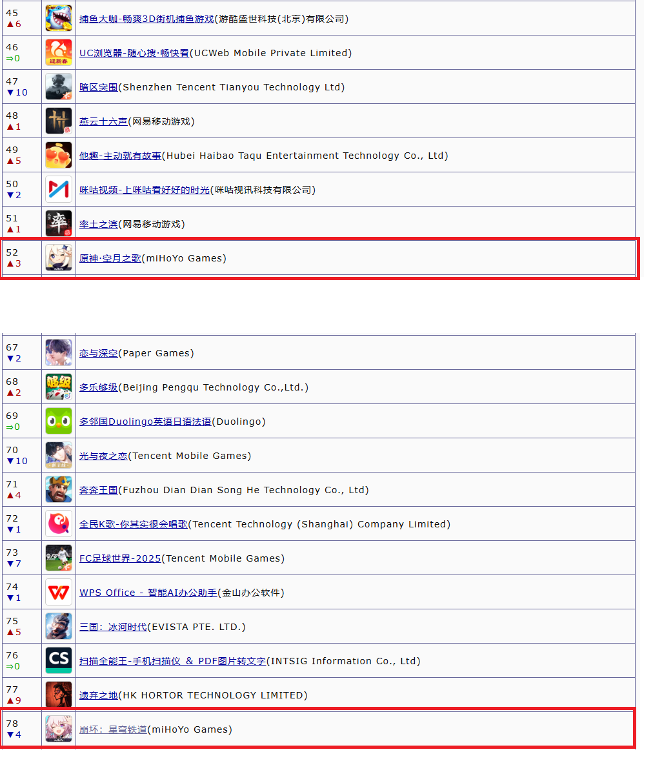Click publisher text 咪咕视讯科技有限公司
Image resolution: width=653 pixels, height=763 pixels.
coord(263,190)
